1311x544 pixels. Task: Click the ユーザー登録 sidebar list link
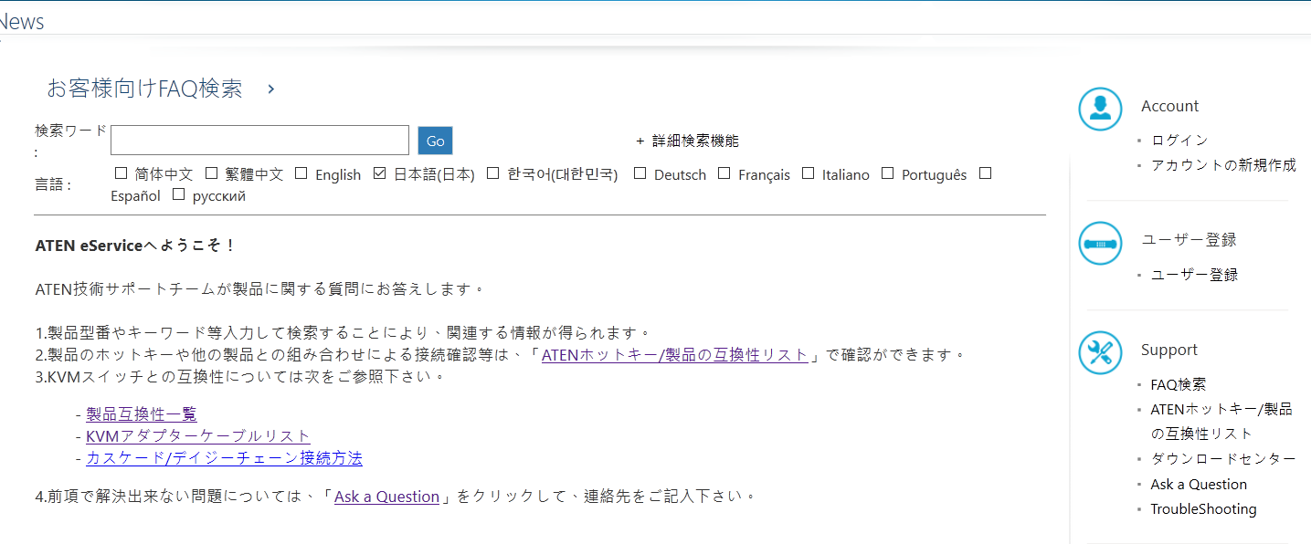tap(1194, 275)
